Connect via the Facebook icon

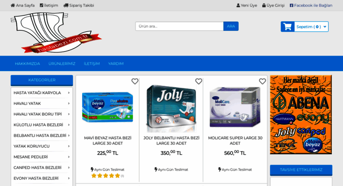291,5
